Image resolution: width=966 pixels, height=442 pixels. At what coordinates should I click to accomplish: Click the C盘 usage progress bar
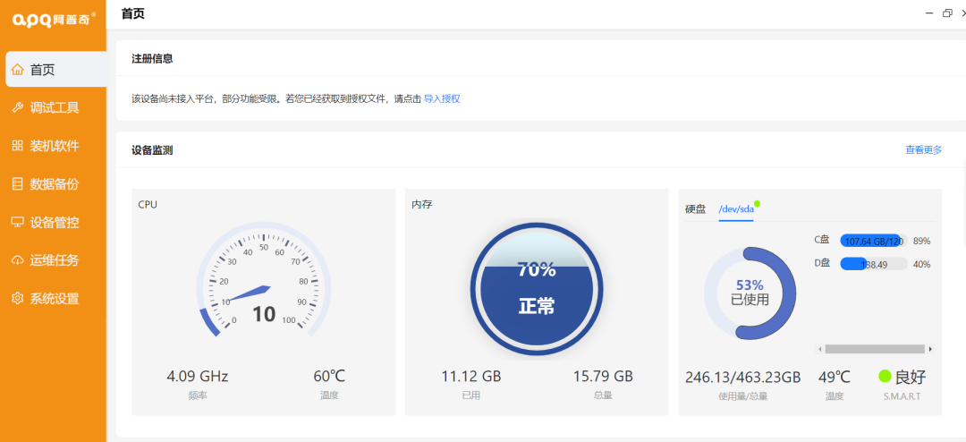(x=873, y=241)
